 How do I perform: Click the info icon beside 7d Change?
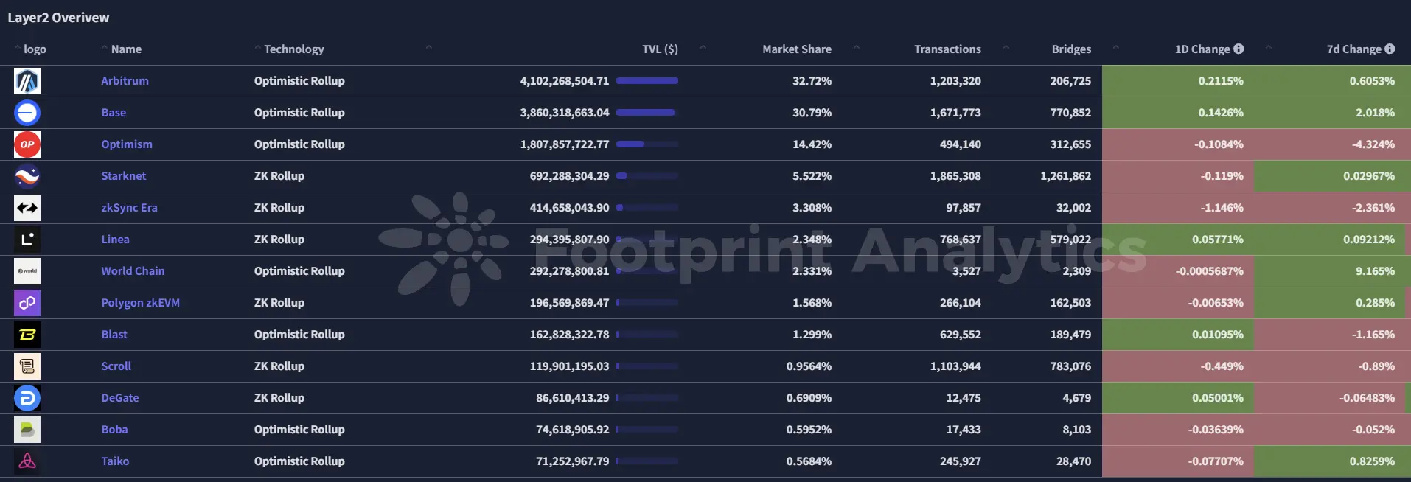click(x=1389, y=49)
